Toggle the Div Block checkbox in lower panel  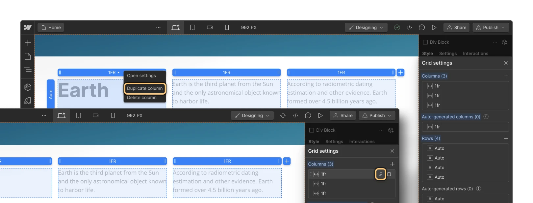tap(312, 130)
